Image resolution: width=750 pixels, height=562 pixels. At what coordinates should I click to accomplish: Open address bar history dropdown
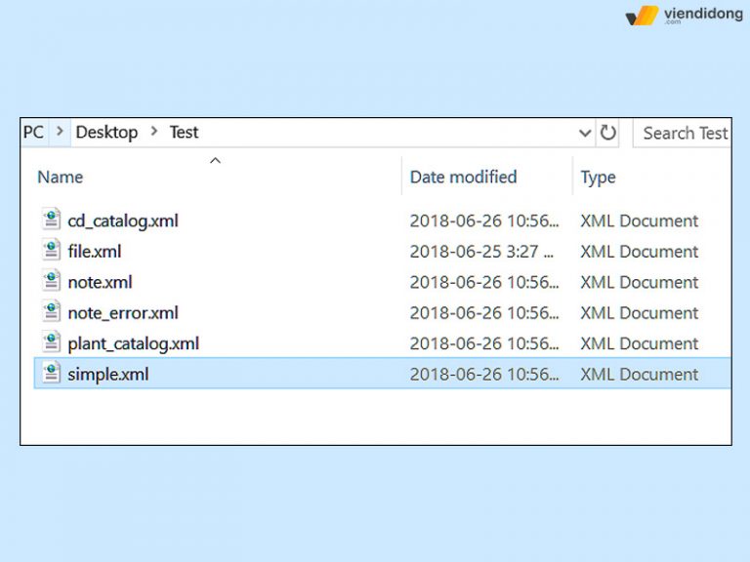pos(585,133)
